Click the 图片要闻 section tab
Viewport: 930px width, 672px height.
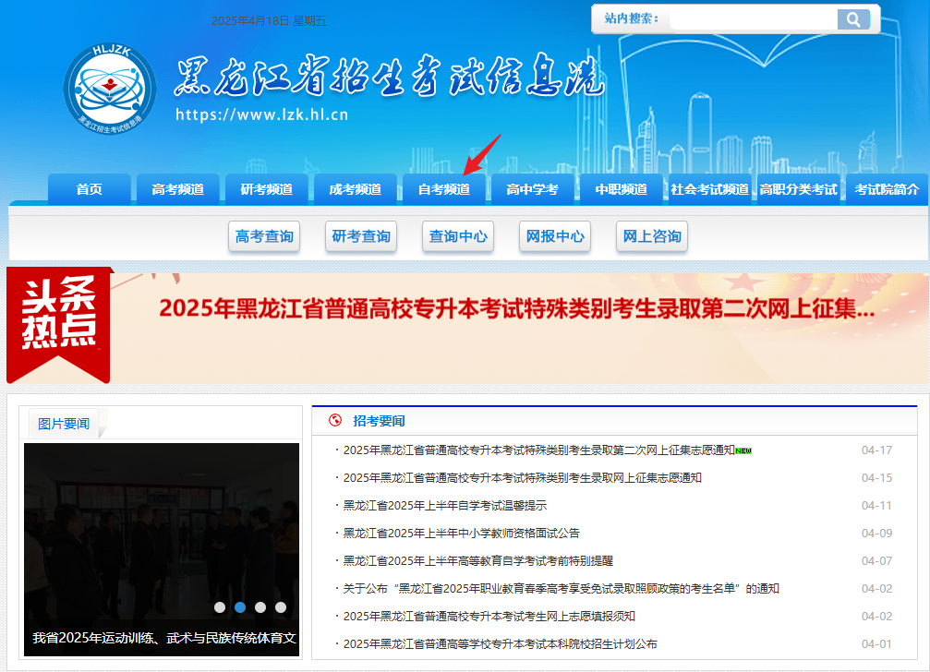[63, 424]
